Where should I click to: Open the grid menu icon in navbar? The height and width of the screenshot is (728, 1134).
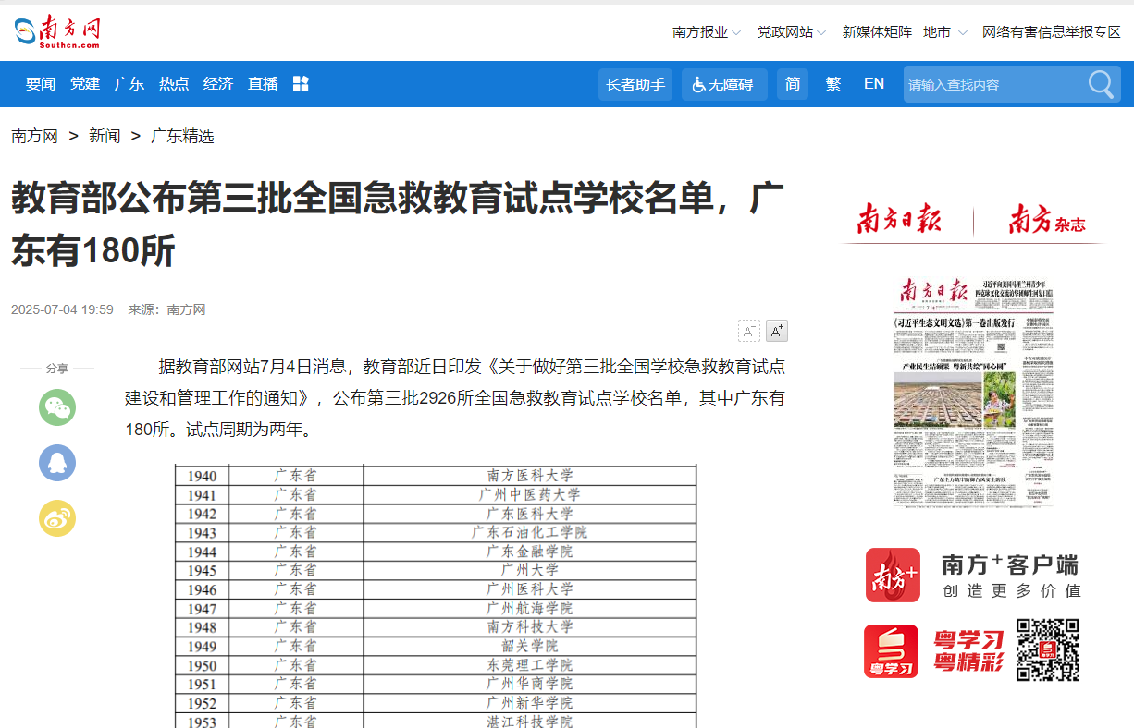coord(301,84)
